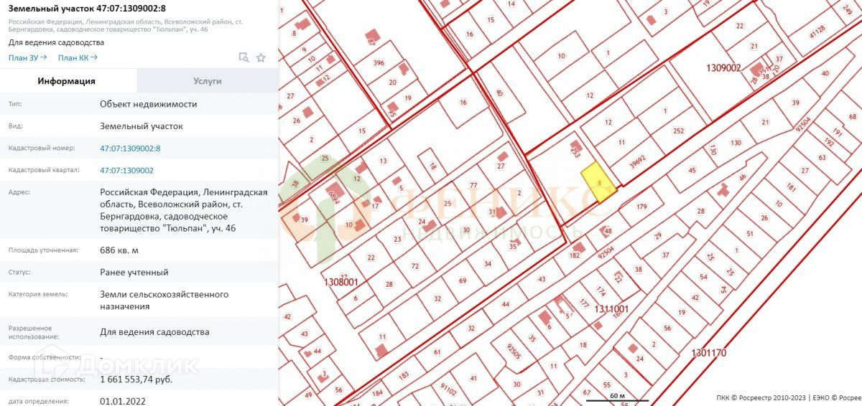The image size is (862, 406).
Task: Click the status value Ранее учтенный
Action: point(134,273)
